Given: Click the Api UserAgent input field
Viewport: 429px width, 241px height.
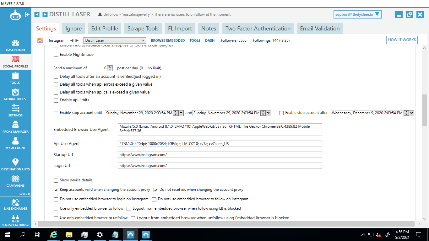Looking at the screenshot, I should click(x=220, y=144).
